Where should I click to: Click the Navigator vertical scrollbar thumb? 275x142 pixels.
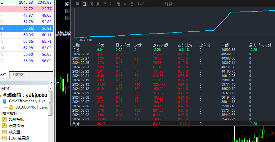pos(50,103)
